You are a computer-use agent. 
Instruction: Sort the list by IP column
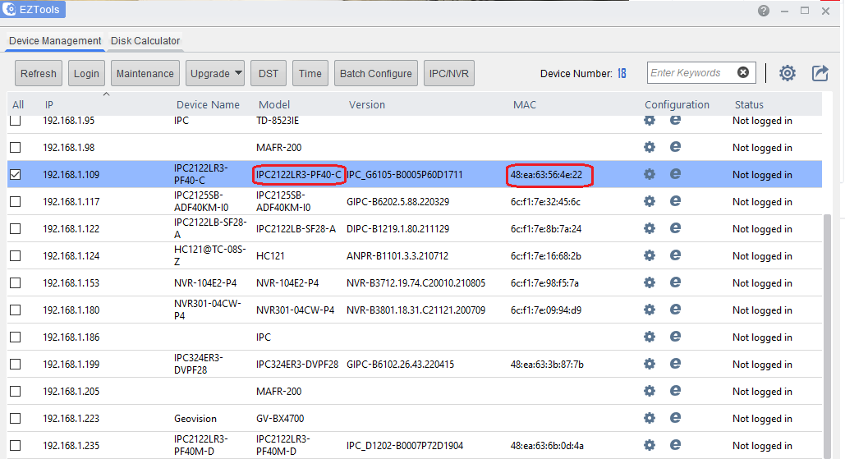[49, 104]
